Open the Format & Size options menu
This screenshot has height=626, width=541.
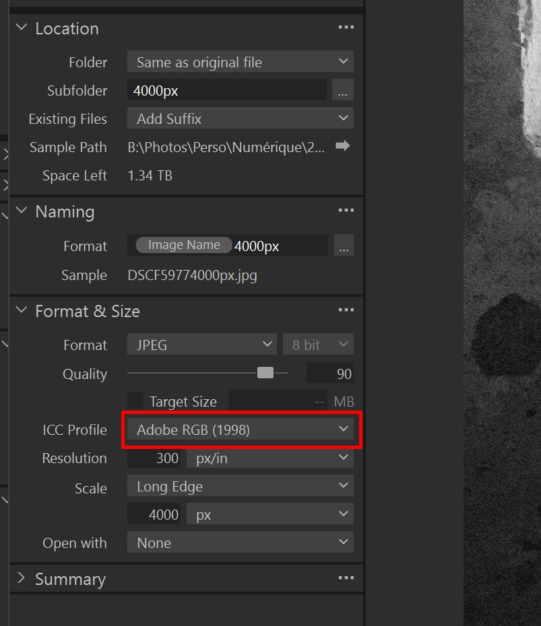pyautogui.click(x=346, y=310)
